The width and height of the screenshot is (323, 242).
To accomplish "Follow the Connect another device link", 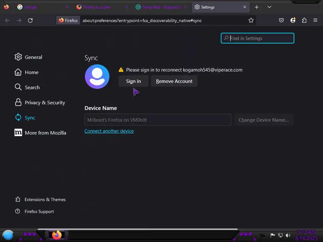I will (109, 131).
